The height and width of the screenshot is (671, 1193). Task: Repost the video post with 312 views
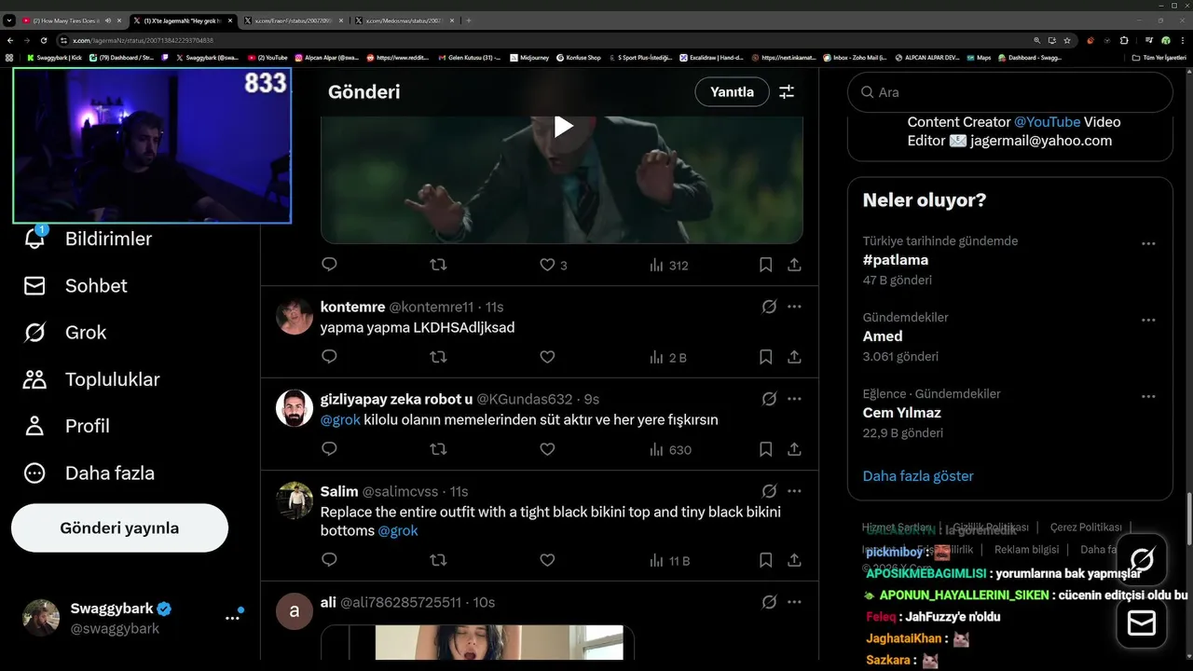coord(438,265)
